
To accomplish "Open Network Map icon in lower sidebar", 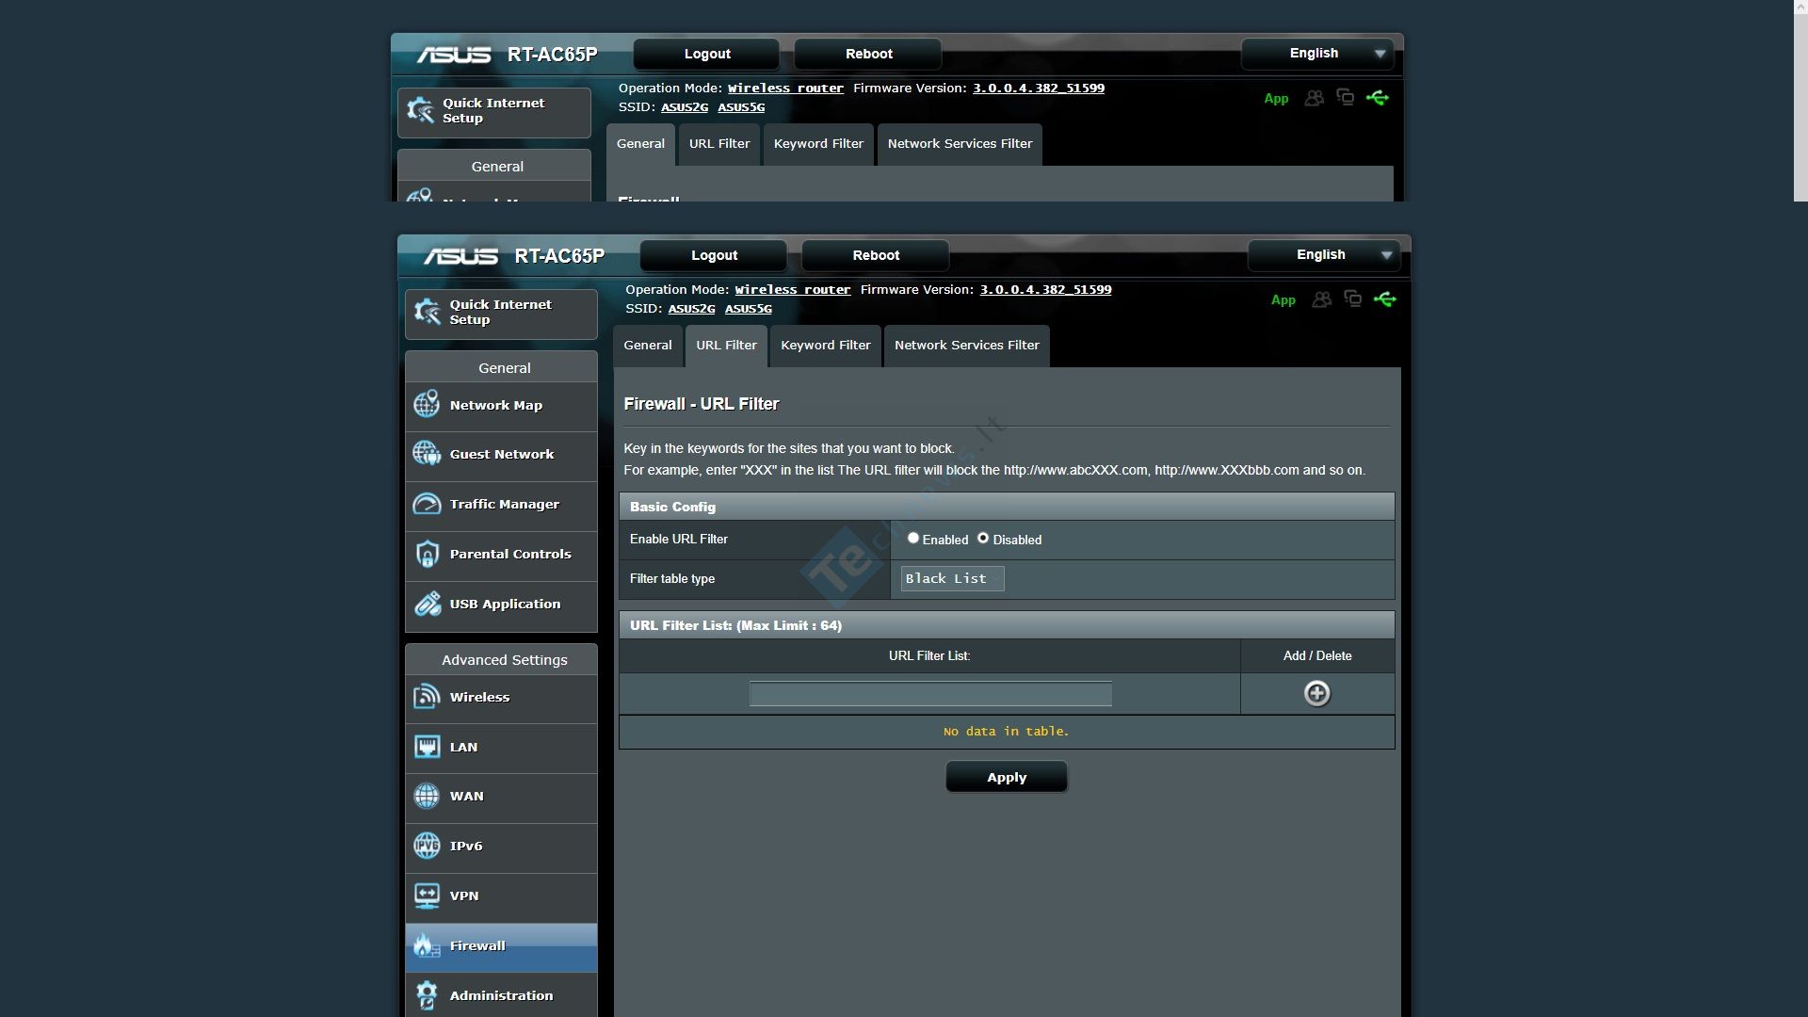I will (x=427, y=405).
